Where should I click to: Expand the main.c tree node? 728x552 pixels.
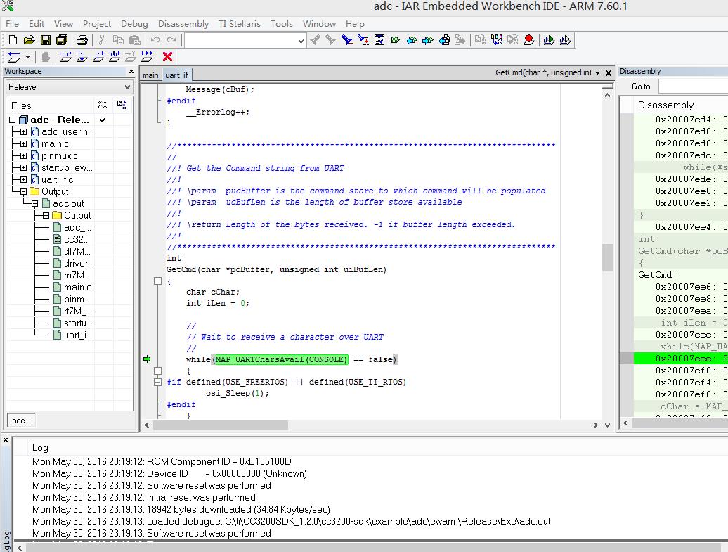23,144
